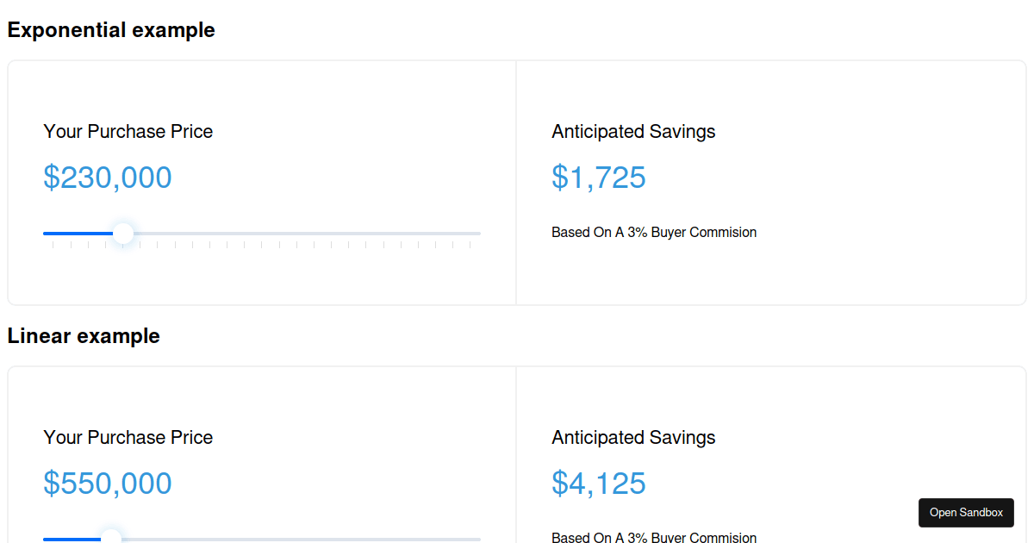Image resolution: width=1034 pixels, height=543 pixels.
Task: Click the midpoint of the exponential slider track
Action: click(x=262, y=233)
